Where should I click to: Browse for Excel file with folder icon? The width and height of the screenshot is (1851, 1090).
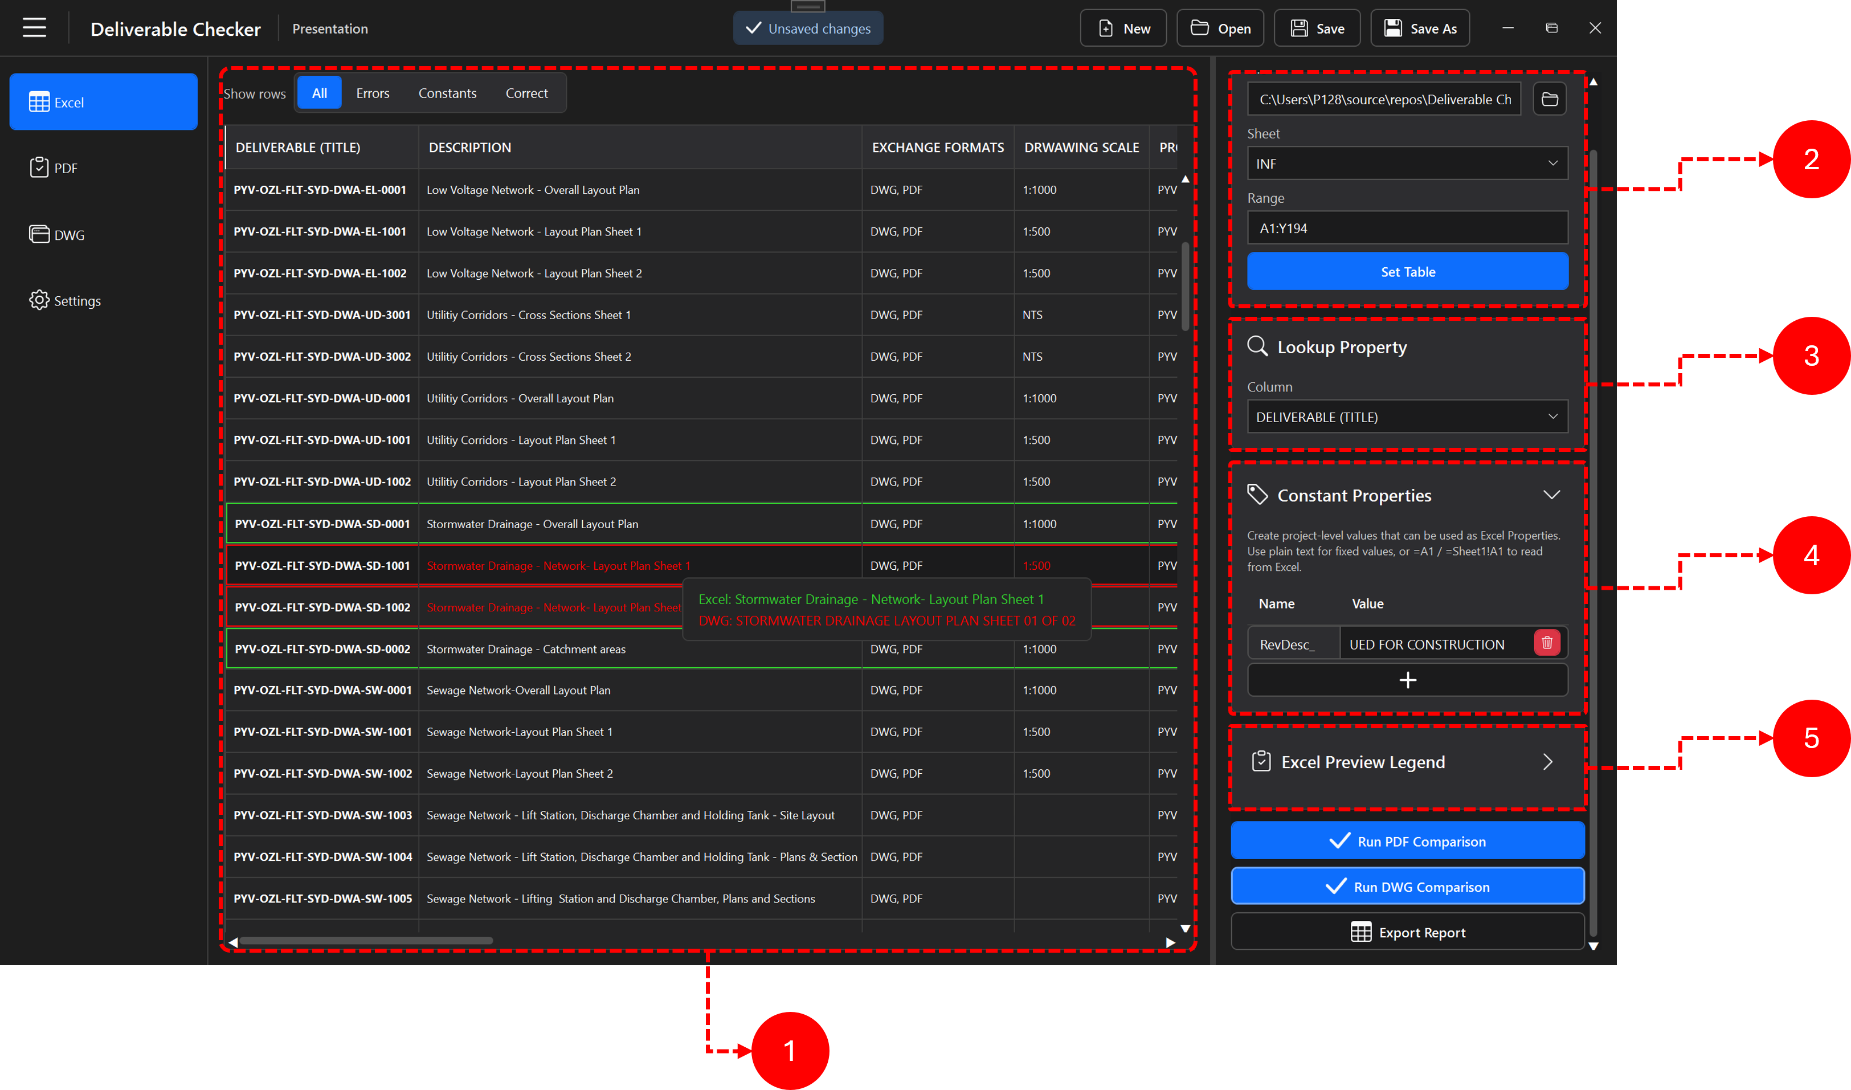click(x=1550, y=99)
